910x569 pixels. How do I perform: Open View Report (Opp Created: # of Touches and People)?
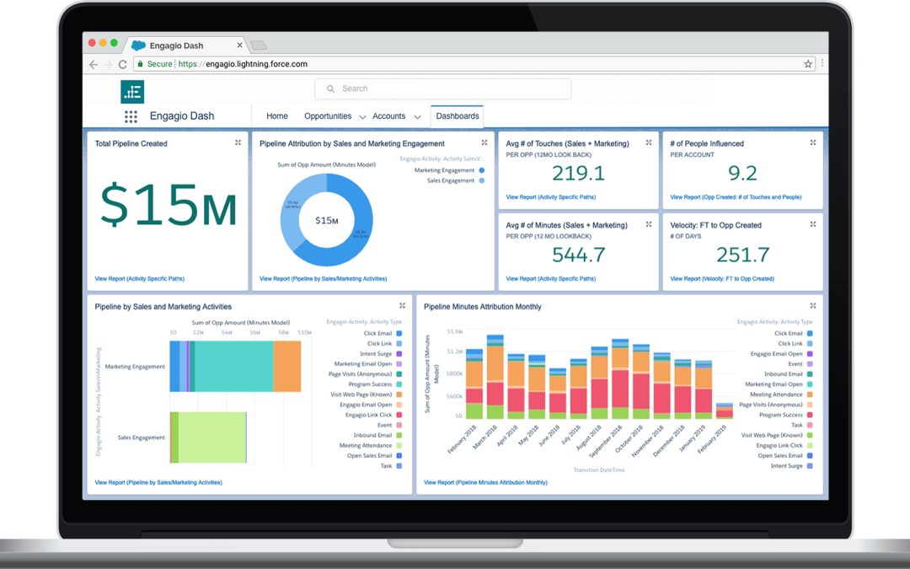(x=736, y=196)
